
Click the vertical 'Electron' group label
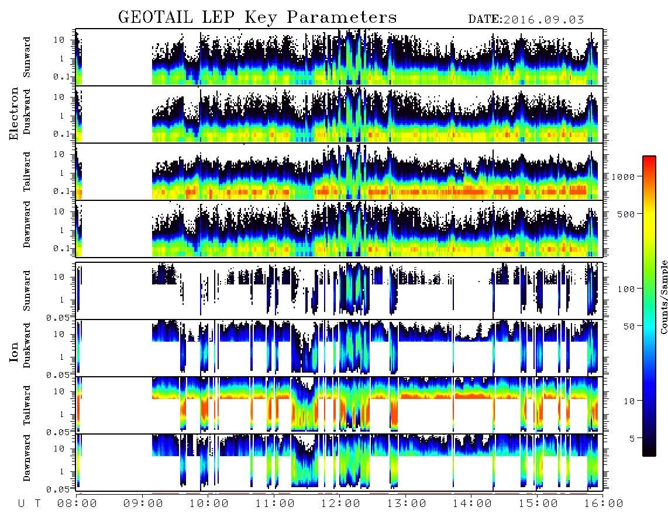click(x=13, y=114)
